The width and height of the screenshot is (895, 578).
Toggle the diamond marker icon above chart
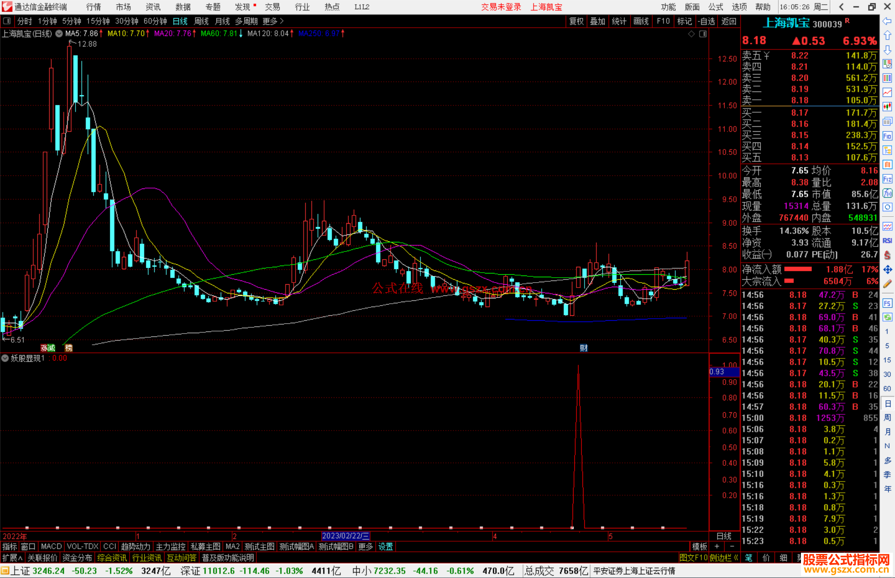(691, 34)
